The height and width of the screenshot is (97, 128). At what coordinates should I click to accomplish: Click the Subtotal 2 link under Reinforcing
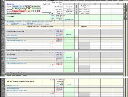tap(69, 57)
